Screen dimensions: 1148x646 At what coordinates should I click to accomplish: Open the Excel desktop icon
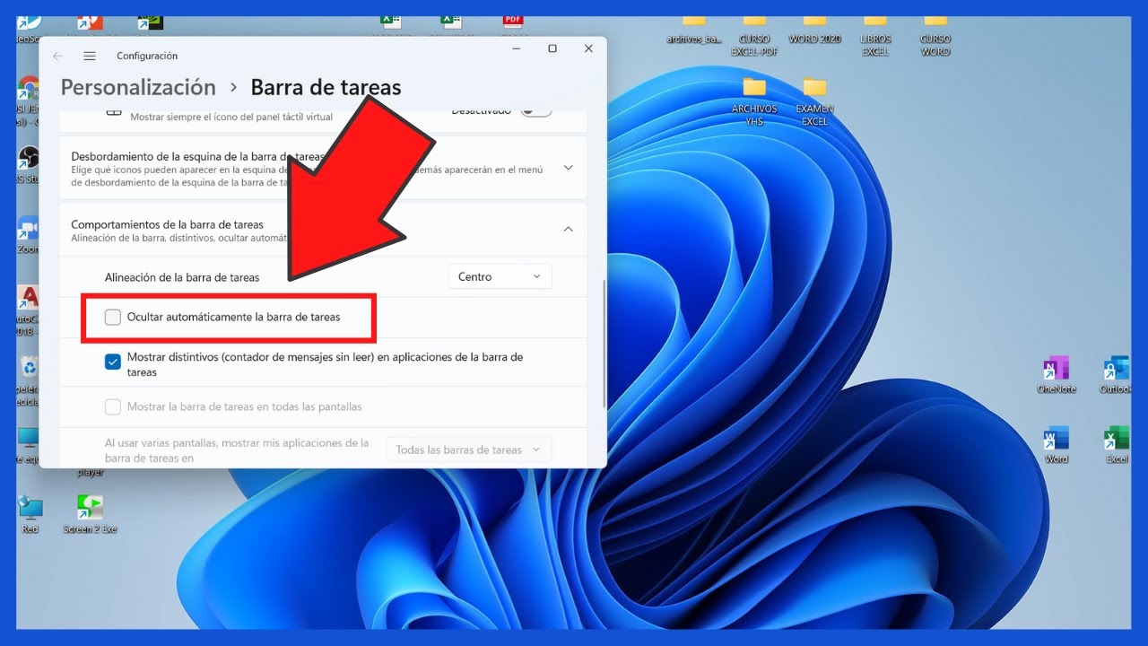point(1116,441)
